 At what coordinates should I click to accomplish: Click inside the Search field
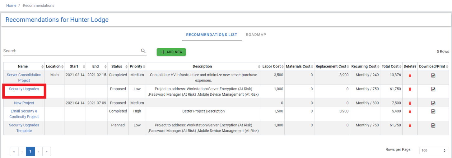(x=72, y=51)
